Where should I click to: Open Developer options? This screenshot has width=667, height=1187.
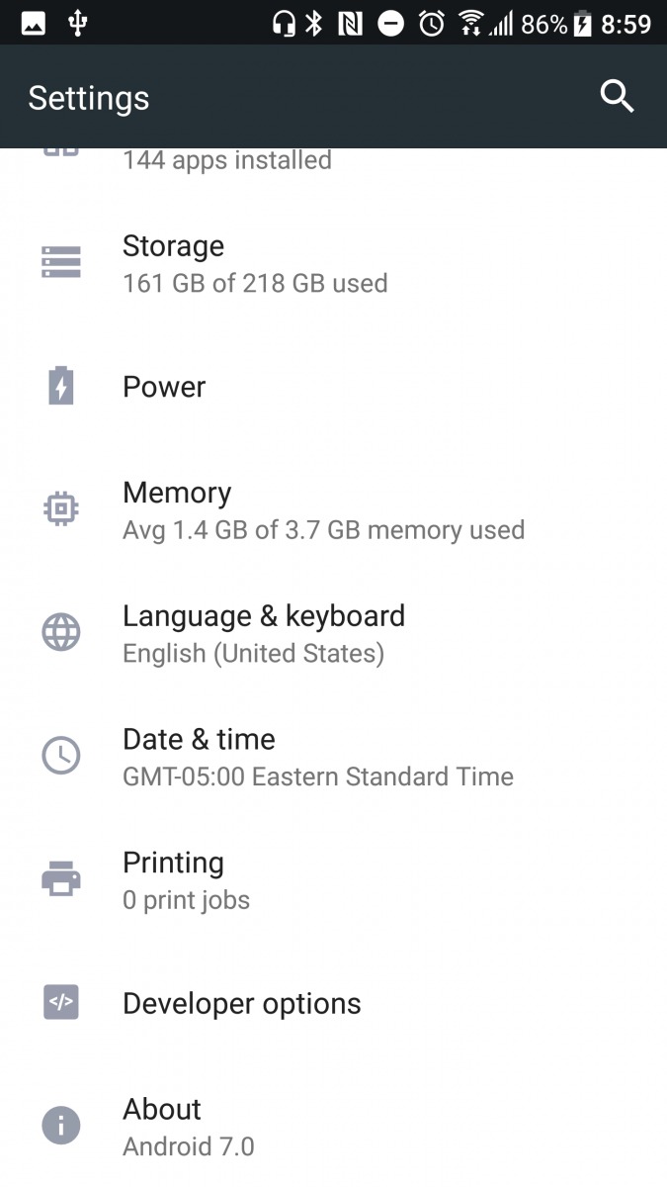point(241,1003)
